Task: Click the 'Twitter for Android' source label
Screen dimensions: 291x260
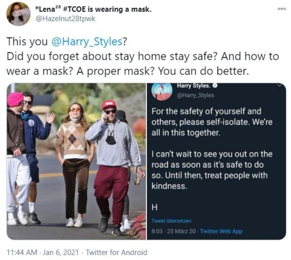Action: coord(117,252)
